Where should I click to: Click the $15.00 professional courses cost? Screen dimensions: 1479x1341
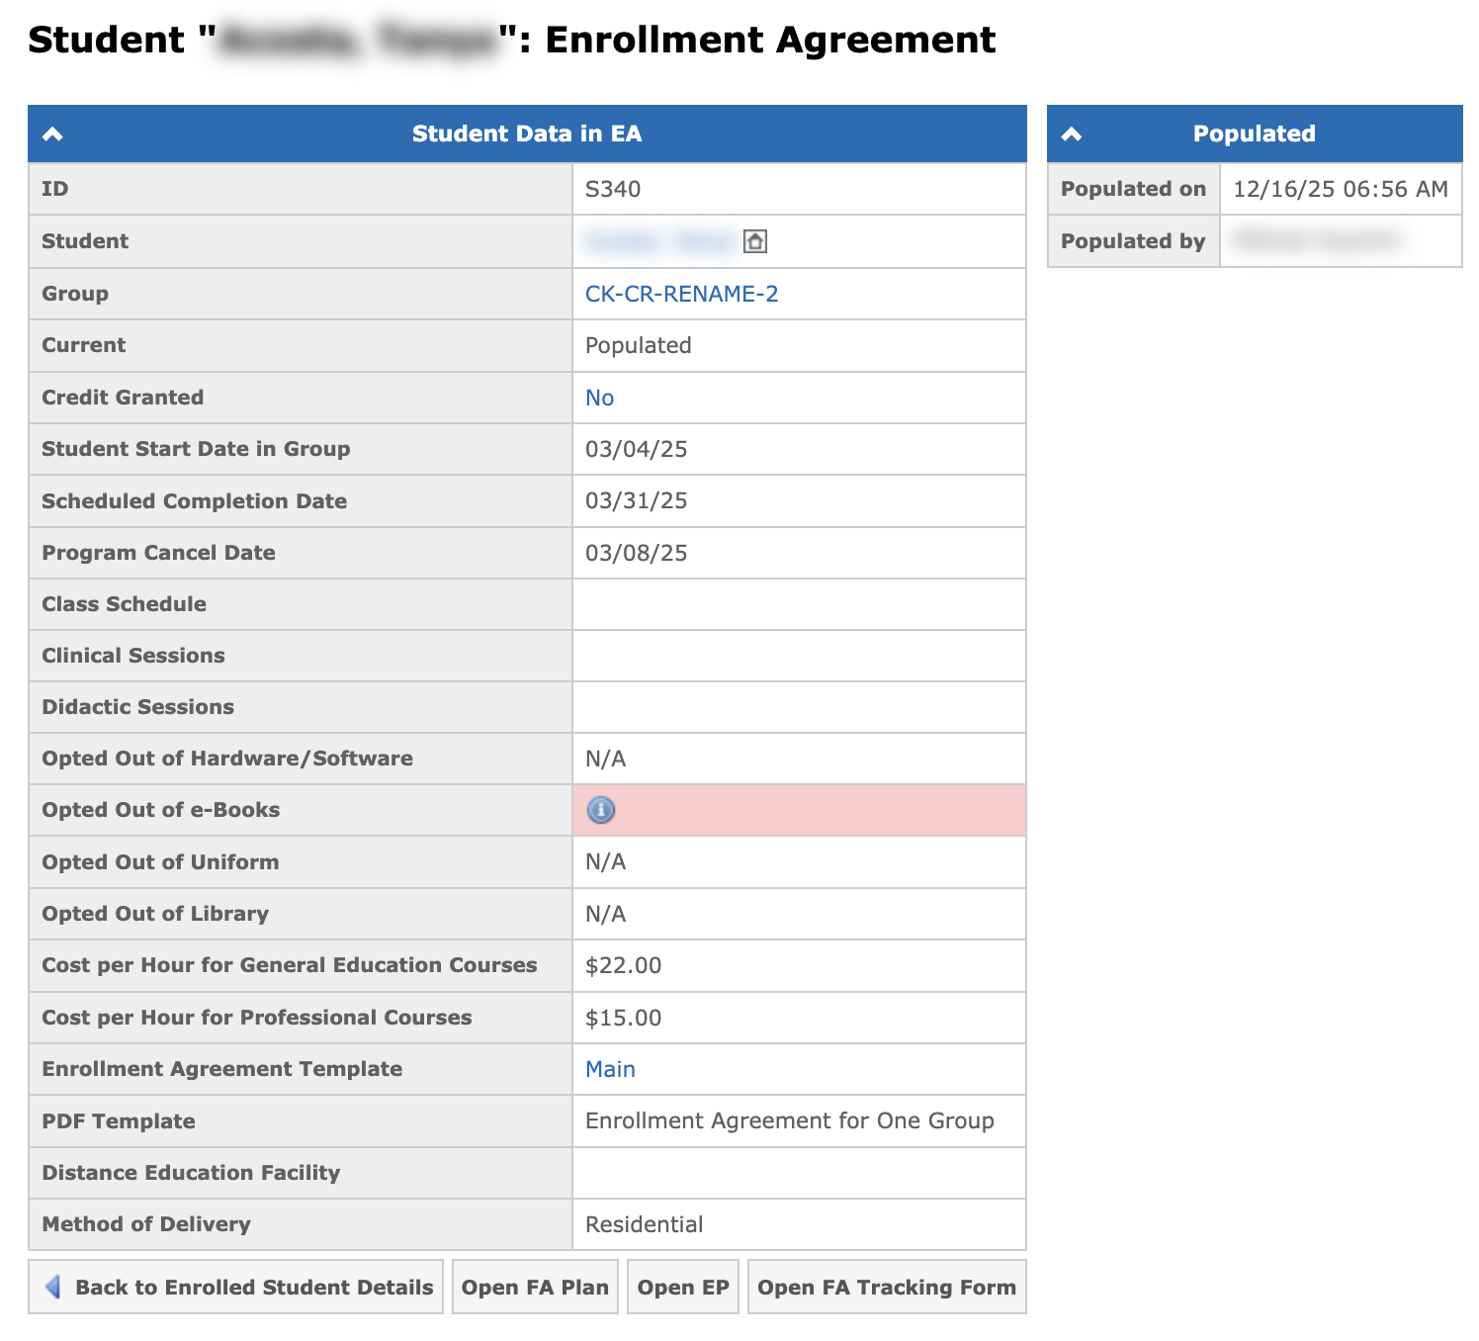click(623, 1018)
